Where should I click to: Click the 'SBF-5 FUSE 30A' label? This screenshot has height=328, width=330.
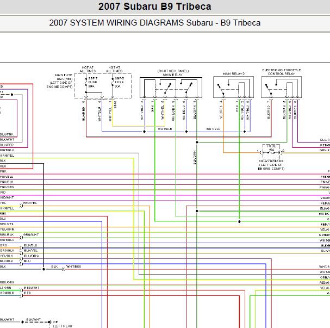click(119, 82)
